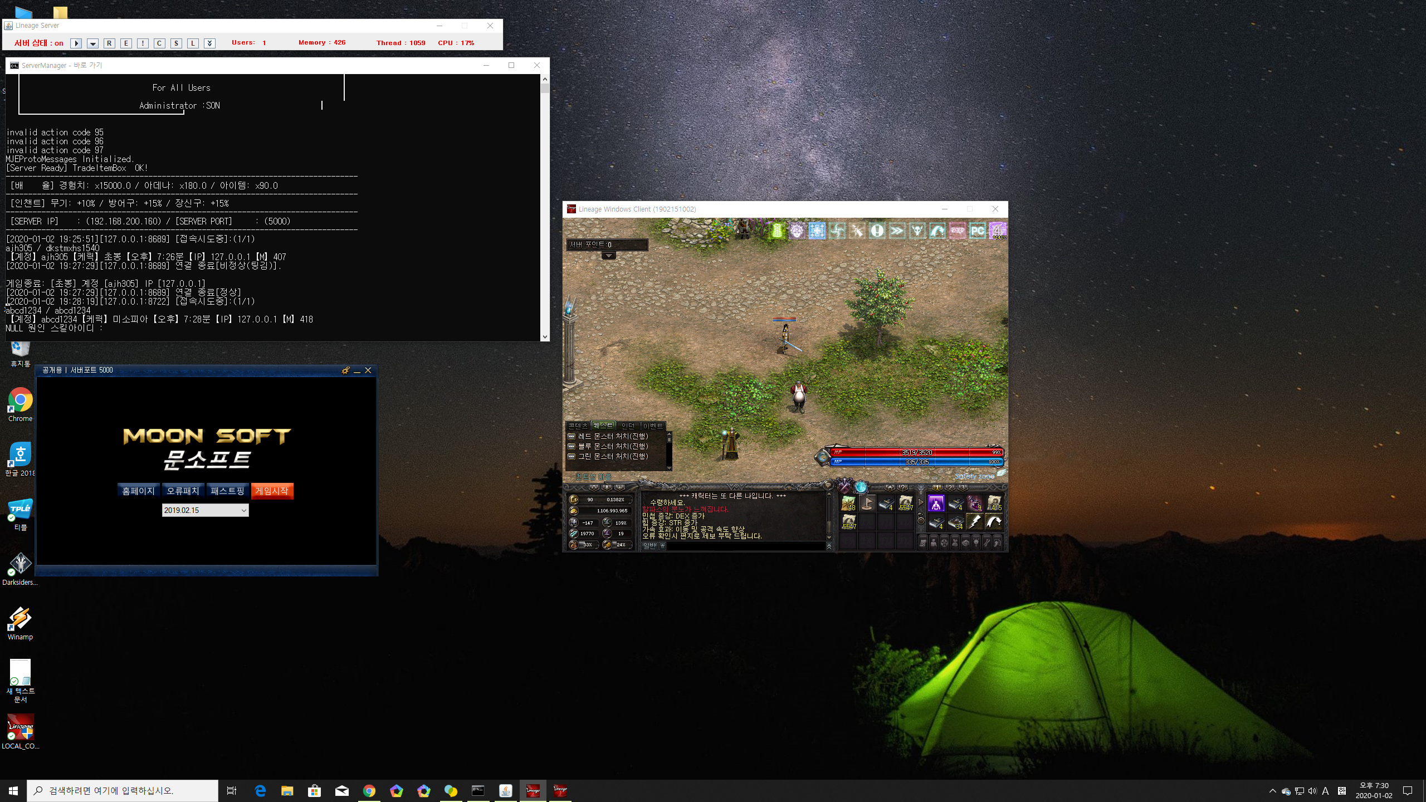Viewport: 1426px width, 802px height.
Task: Click the chat input field
Action: pyautogui.click(x=745, y=546)
